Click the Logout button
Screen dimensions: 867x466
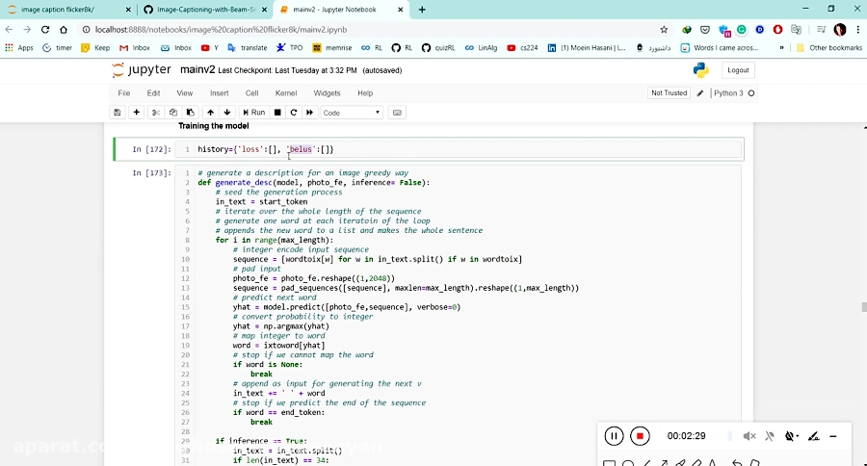[738, 70]
